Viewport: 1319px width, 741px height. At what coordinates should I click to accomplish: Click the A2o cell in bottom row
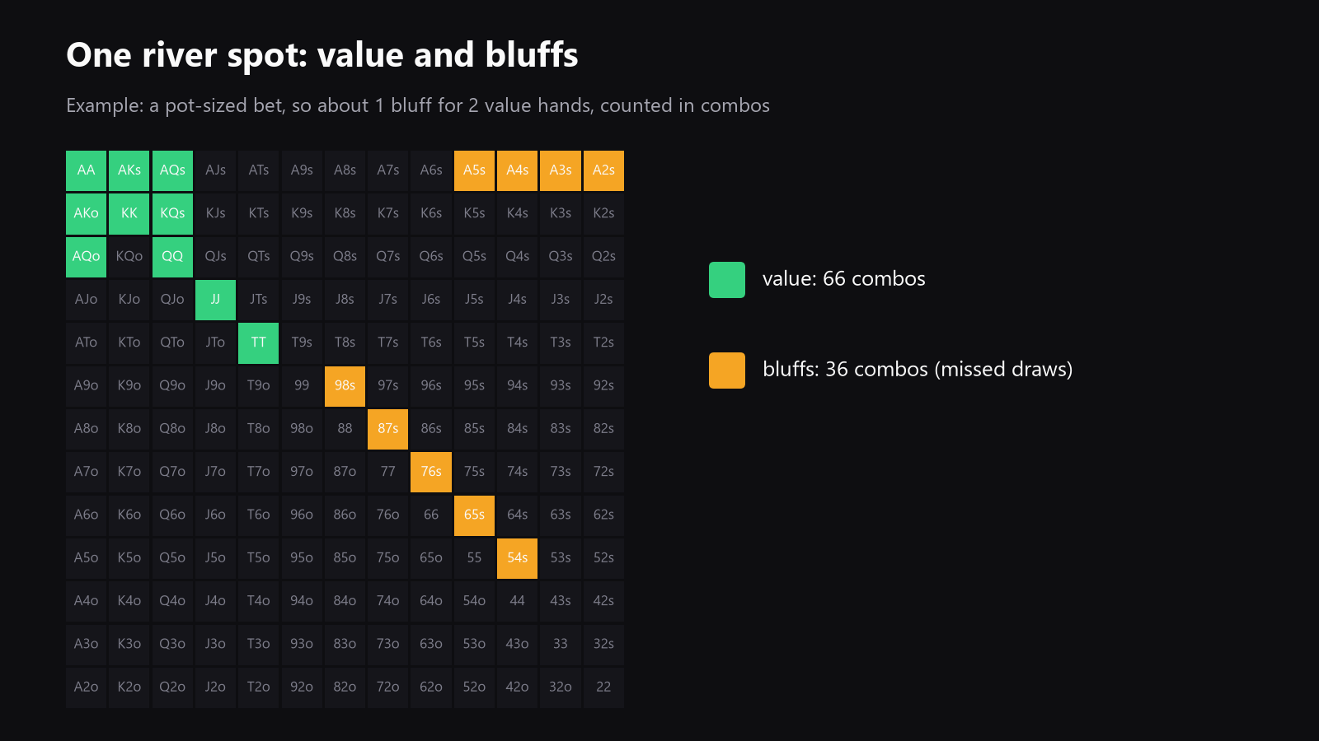[87, 687]
